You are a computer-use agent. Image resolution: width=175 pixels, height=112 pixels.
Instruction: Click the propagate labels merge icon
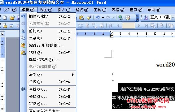point(102,26)
